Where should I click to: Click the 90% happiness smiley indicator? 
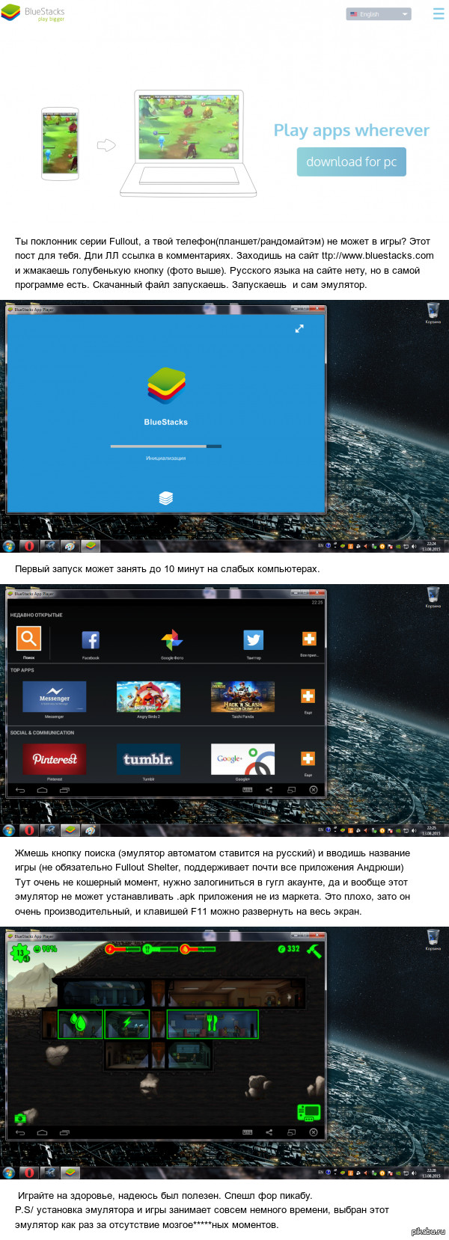tap(46, 948)
